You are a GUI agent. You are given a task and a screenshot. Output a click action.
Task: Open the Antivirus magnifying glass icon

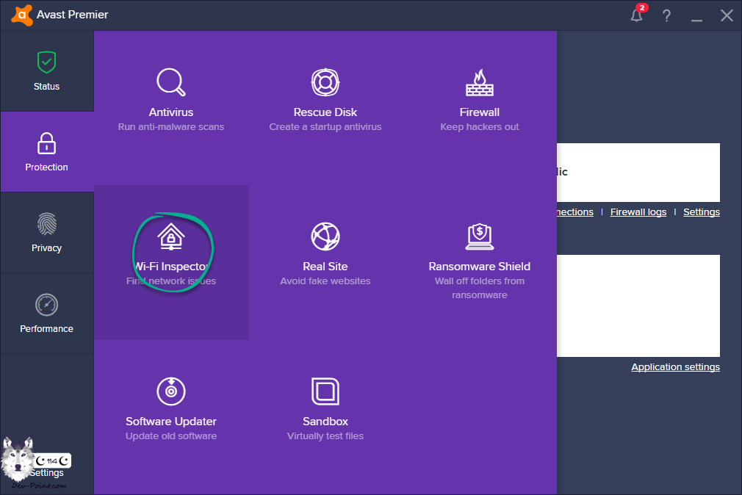pyautogui.click(x=171, y=82)
